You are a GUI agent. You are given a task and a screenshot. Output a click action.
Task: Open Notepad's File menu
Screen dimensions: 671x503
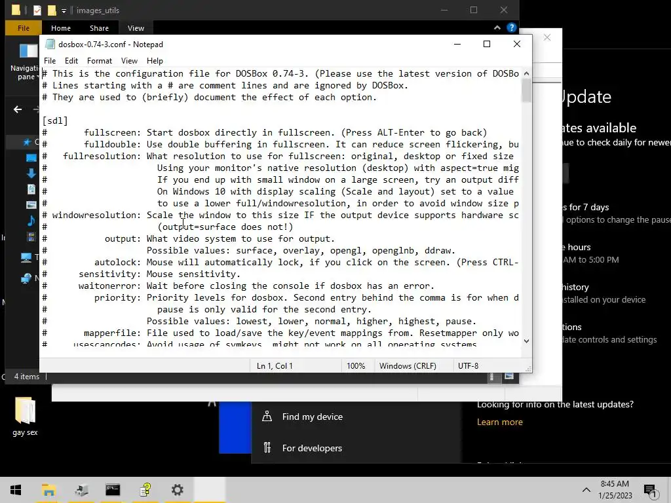50,61
